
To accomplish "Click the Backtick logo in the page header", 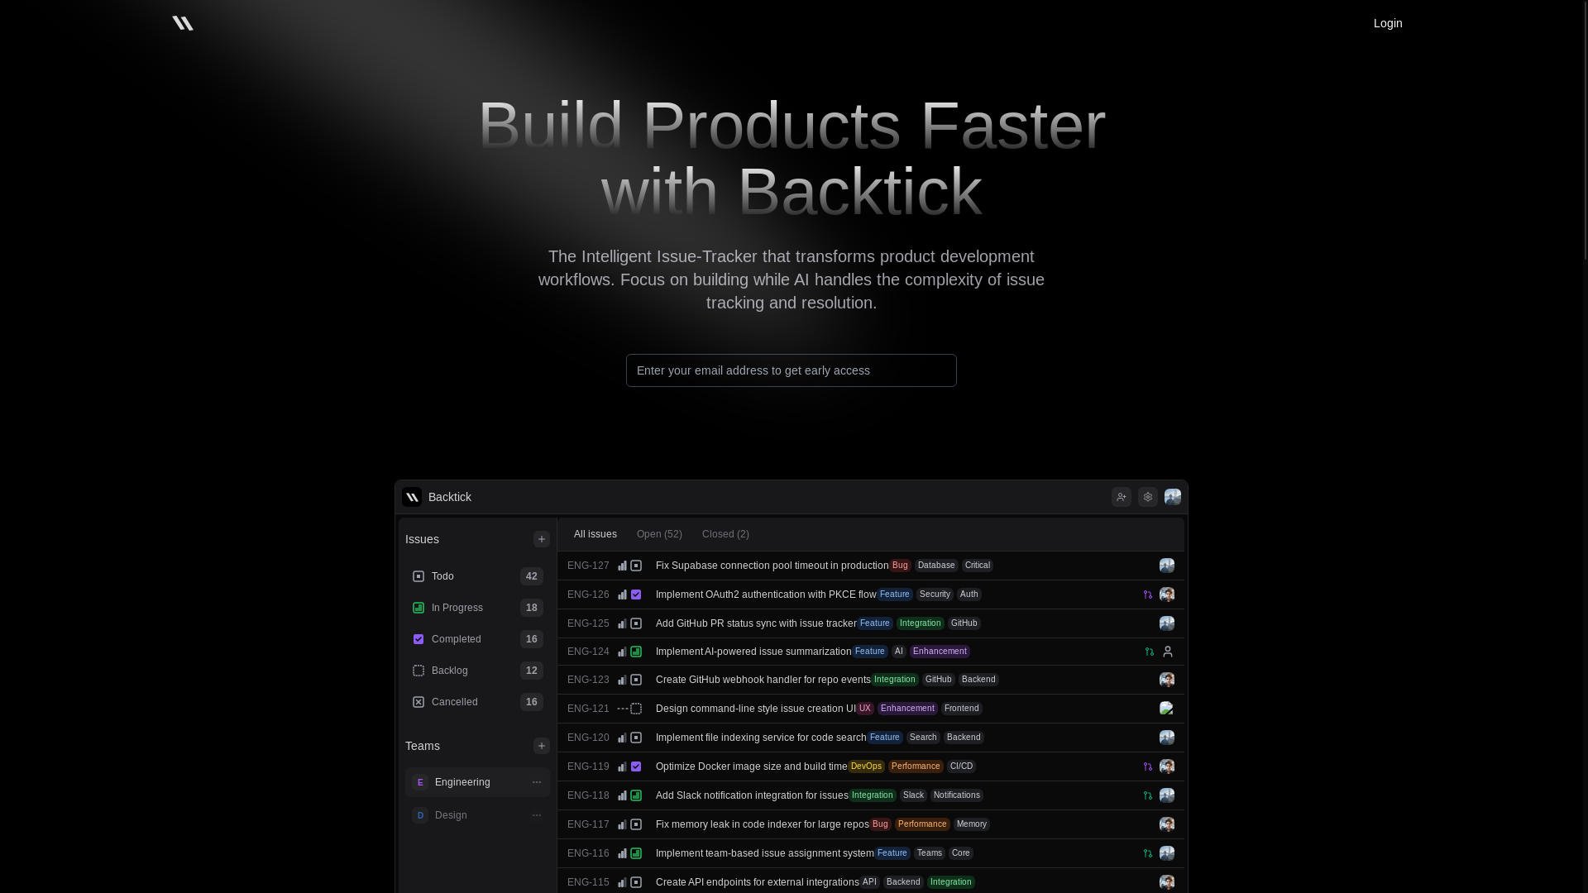I will (x=183, y=23).
